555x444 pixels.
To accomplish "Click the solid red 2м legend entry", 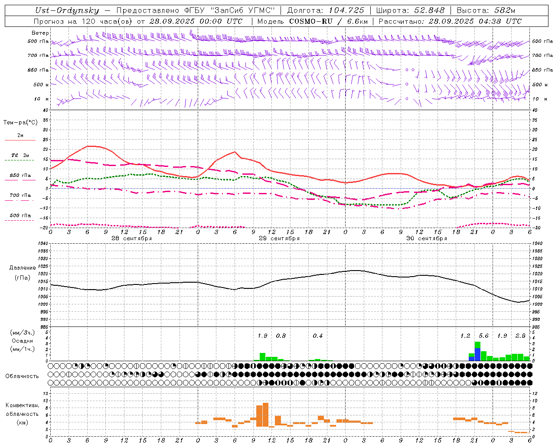I will [20, 137].
